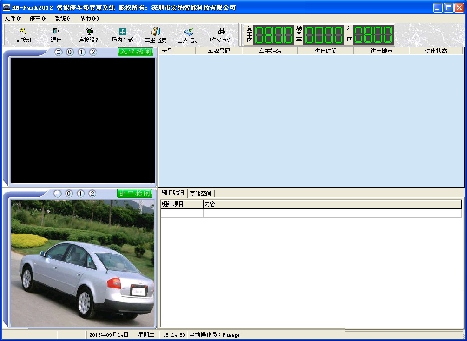Screen dimensions: 467x341
Task: Open the 文件 (F) menu
Action: coord(13,19)
